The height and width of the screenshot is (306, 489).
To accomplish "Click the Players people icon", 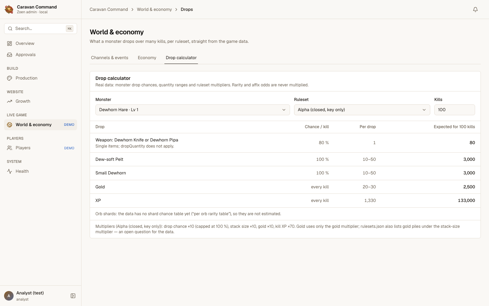I will pos(10,148).
